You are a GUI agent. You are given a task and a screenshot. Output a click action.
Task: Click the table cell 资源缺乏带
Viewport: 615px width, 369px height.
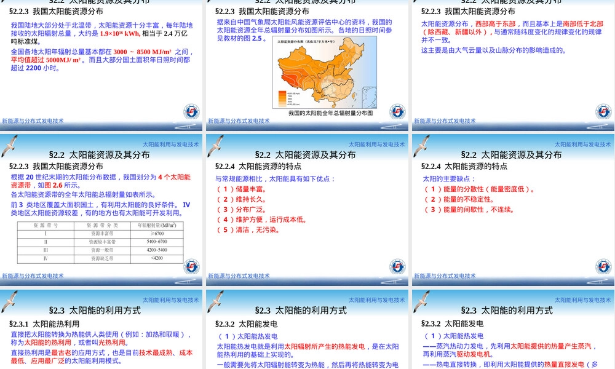tap(102, 258)
